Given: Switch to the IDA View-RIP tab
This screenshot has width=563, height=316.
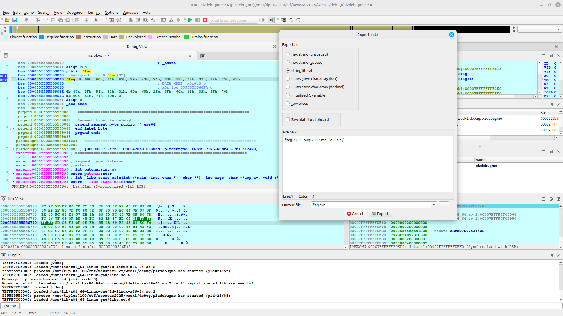Looking at the screenshot, I should 98,56.
